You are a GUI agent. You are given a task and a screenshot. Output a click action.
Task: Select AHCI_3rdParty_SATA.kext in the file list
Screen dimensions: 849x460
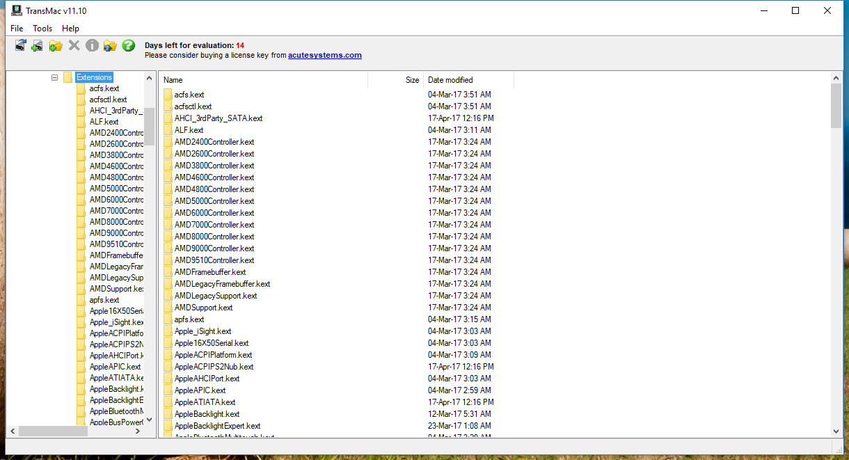[x=219, y=118]
